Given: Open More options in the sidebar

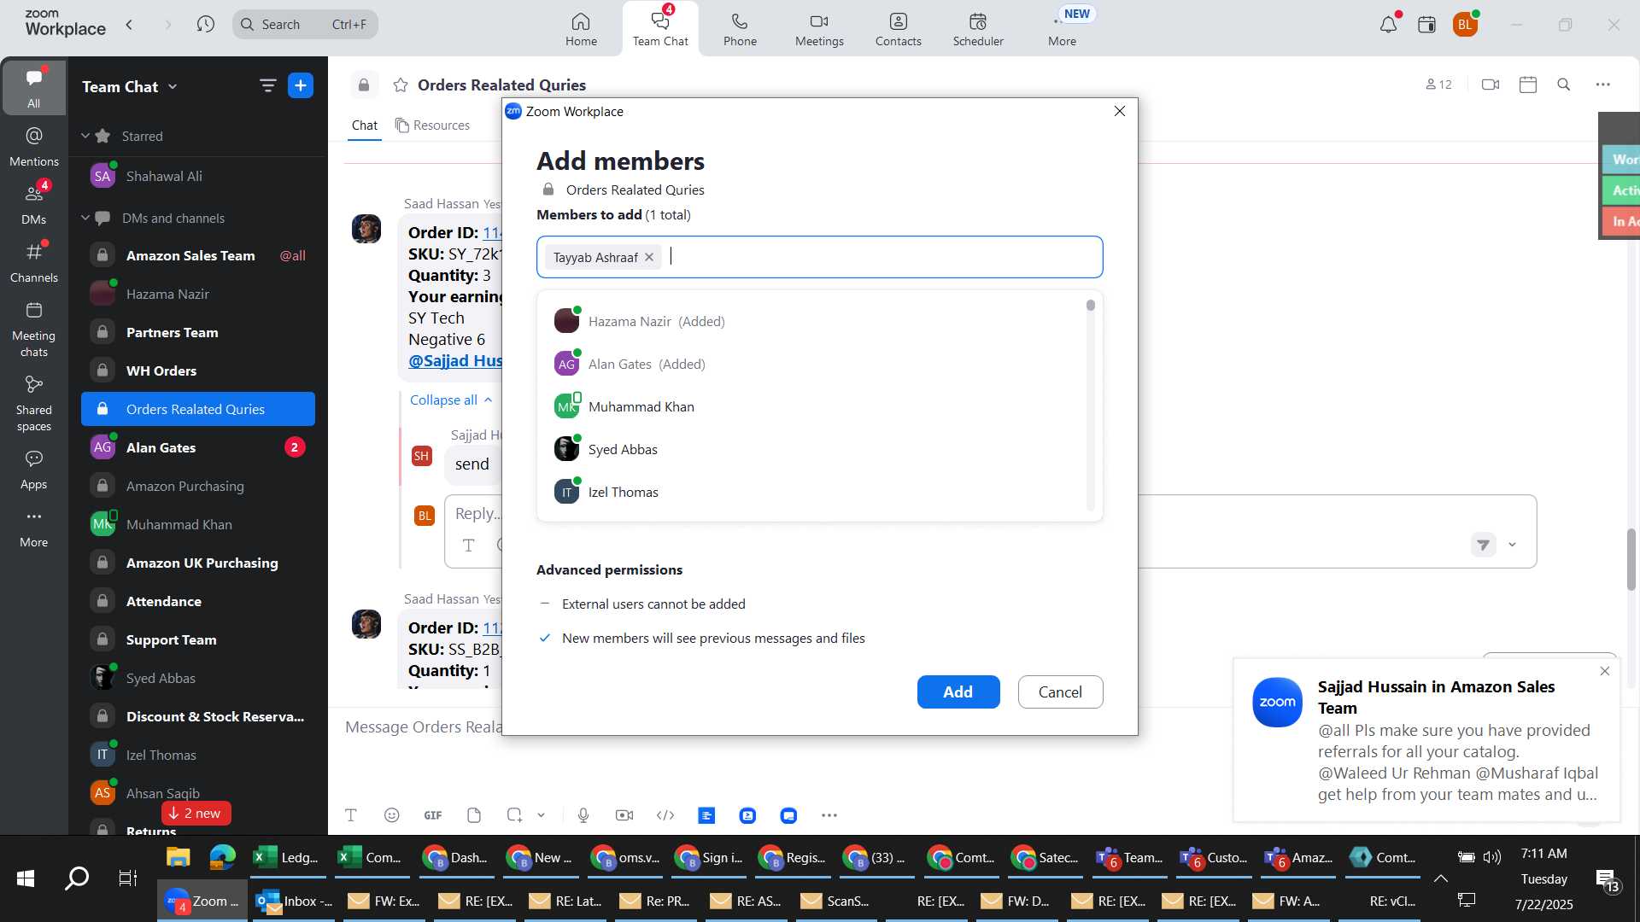Looking at the screenshot, I should pos(34,528).
